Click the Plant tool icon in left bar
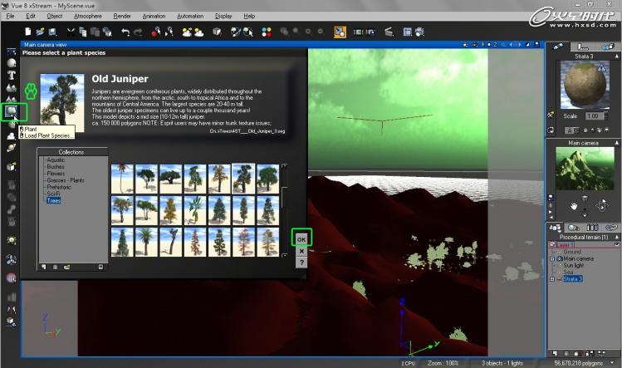The height and width of the screenshot is (368, 622). (x=11, y=111)
